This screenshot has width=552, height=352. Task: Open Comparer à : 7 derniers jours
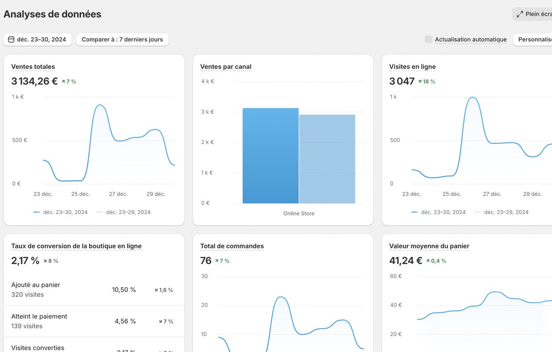pyautogui.click(x=122, y=40)
